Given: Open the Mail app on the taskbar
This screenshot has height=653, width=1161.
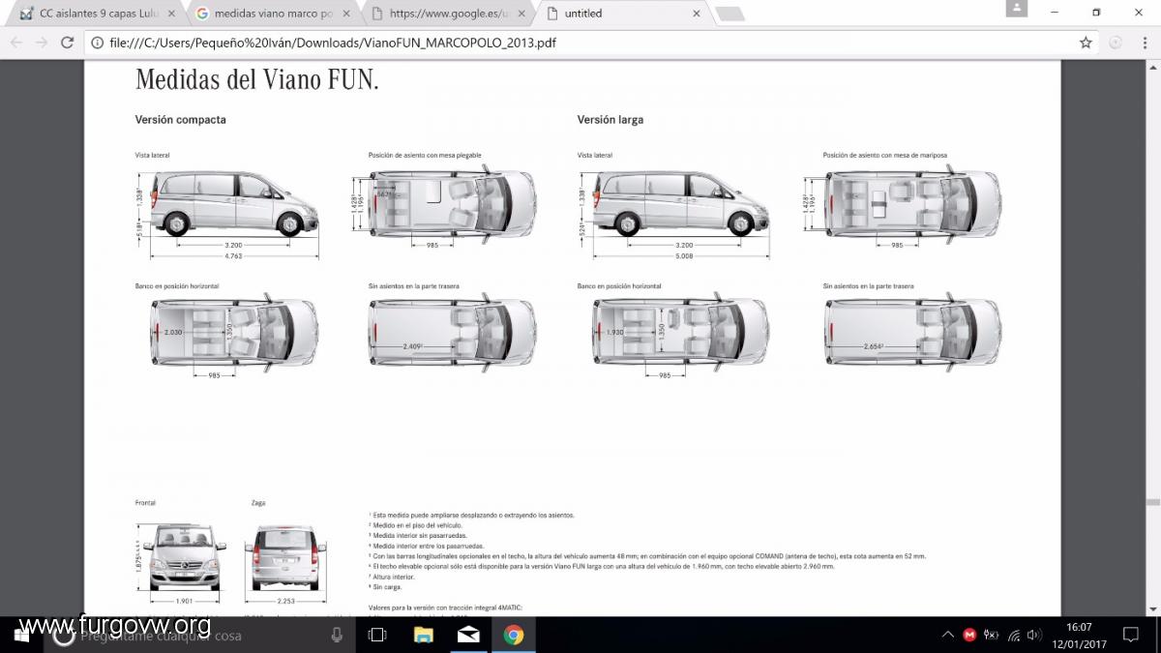Looking at the screenshot, I should 468,636.
